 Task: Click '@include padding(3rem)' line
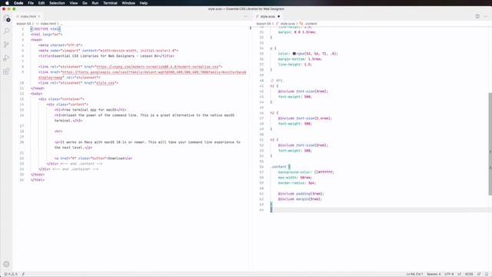[301, 194]
